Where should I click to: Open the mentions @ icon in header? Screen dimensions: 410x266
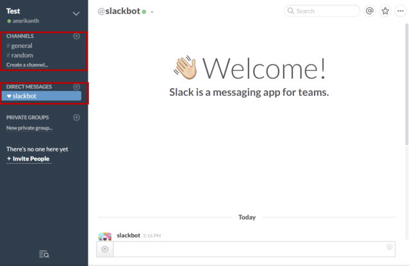[370, 11]
